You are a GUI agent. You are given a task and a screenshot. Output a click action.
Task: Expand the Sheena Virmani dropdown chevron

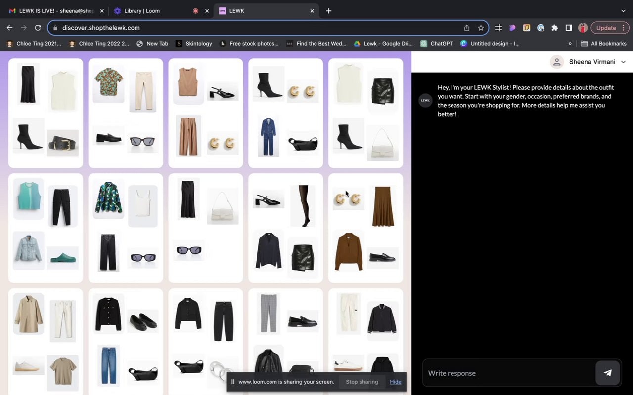pyautogui.click(x=623, y=62)
